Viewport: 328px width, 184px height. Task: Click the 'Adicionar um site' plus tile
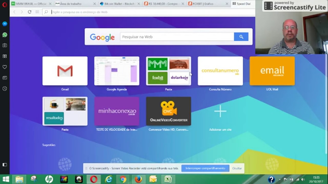tap(220, 111)
